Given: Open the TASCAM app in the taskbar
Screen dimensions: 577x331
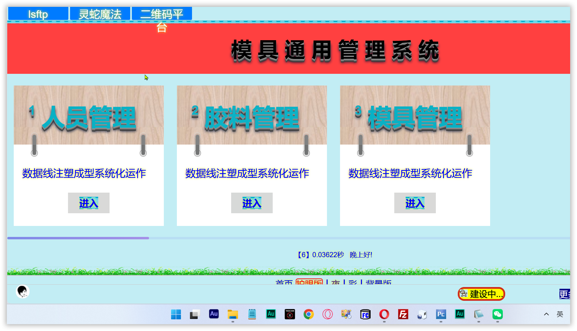Looking at the screenshot, I should coord(290,314).
